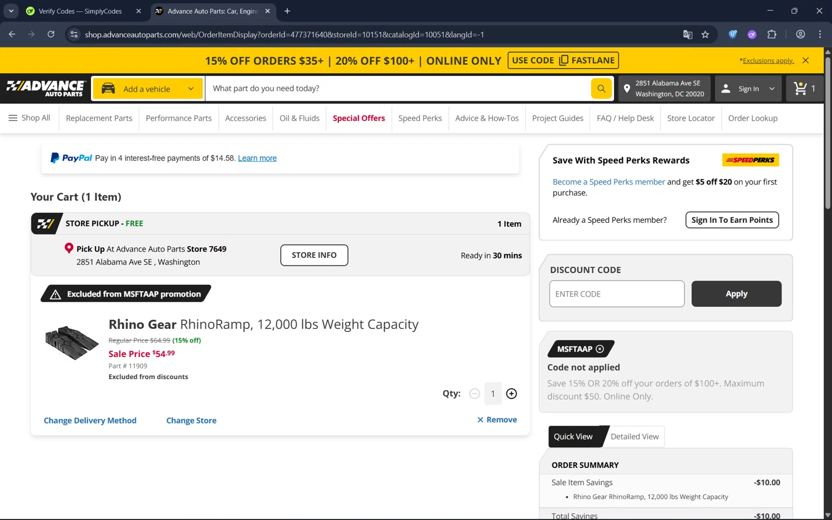
Task: Click the browser back arrow
Action: [x=12, y=34]
